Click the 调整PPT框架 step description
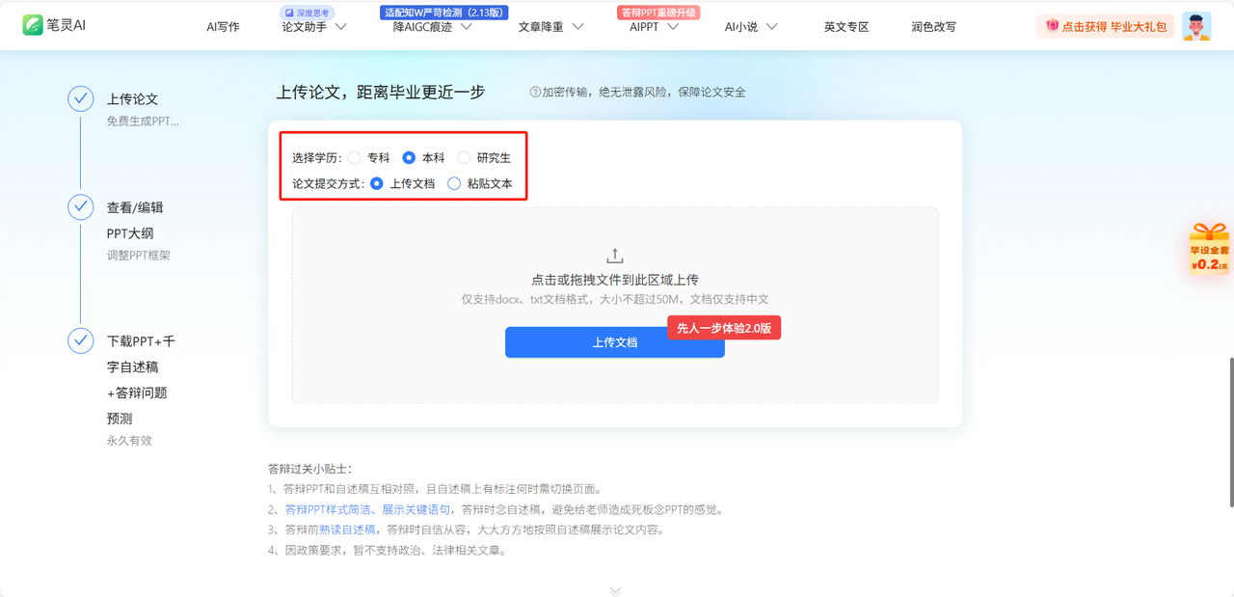This screenshot has width=1234, height=597. (x=138, y=256)
